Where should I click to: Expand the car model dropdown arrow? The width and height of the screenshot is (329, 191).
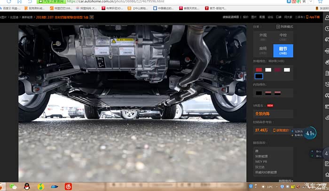pos(92,17)
